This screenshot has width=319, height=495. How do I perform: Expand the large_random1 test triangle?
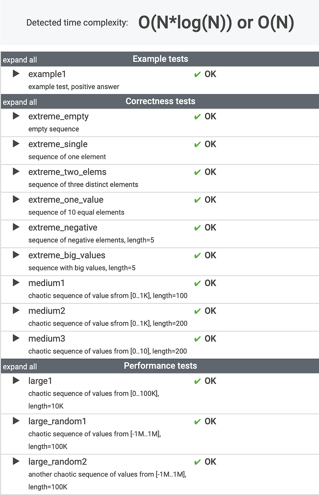[16, 421]
